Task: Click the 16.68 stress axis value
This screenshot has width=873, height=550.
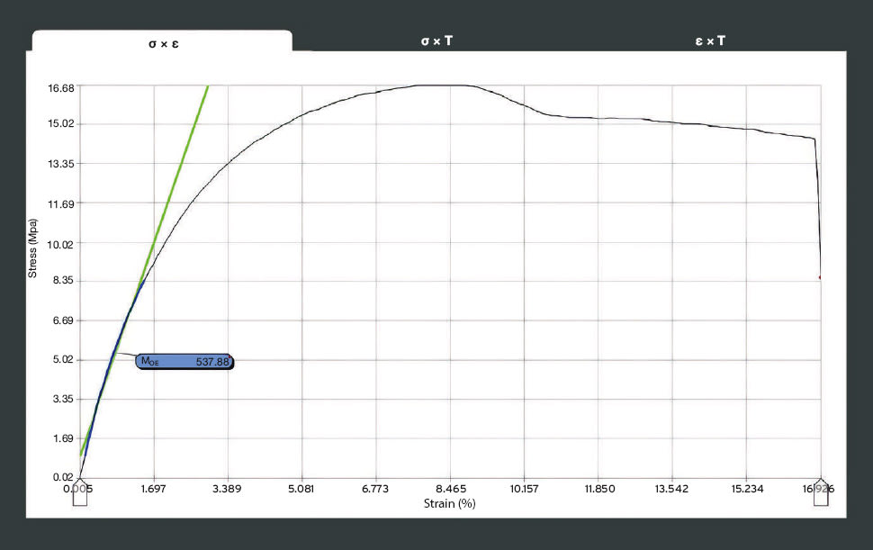Action: pos(60,88)
